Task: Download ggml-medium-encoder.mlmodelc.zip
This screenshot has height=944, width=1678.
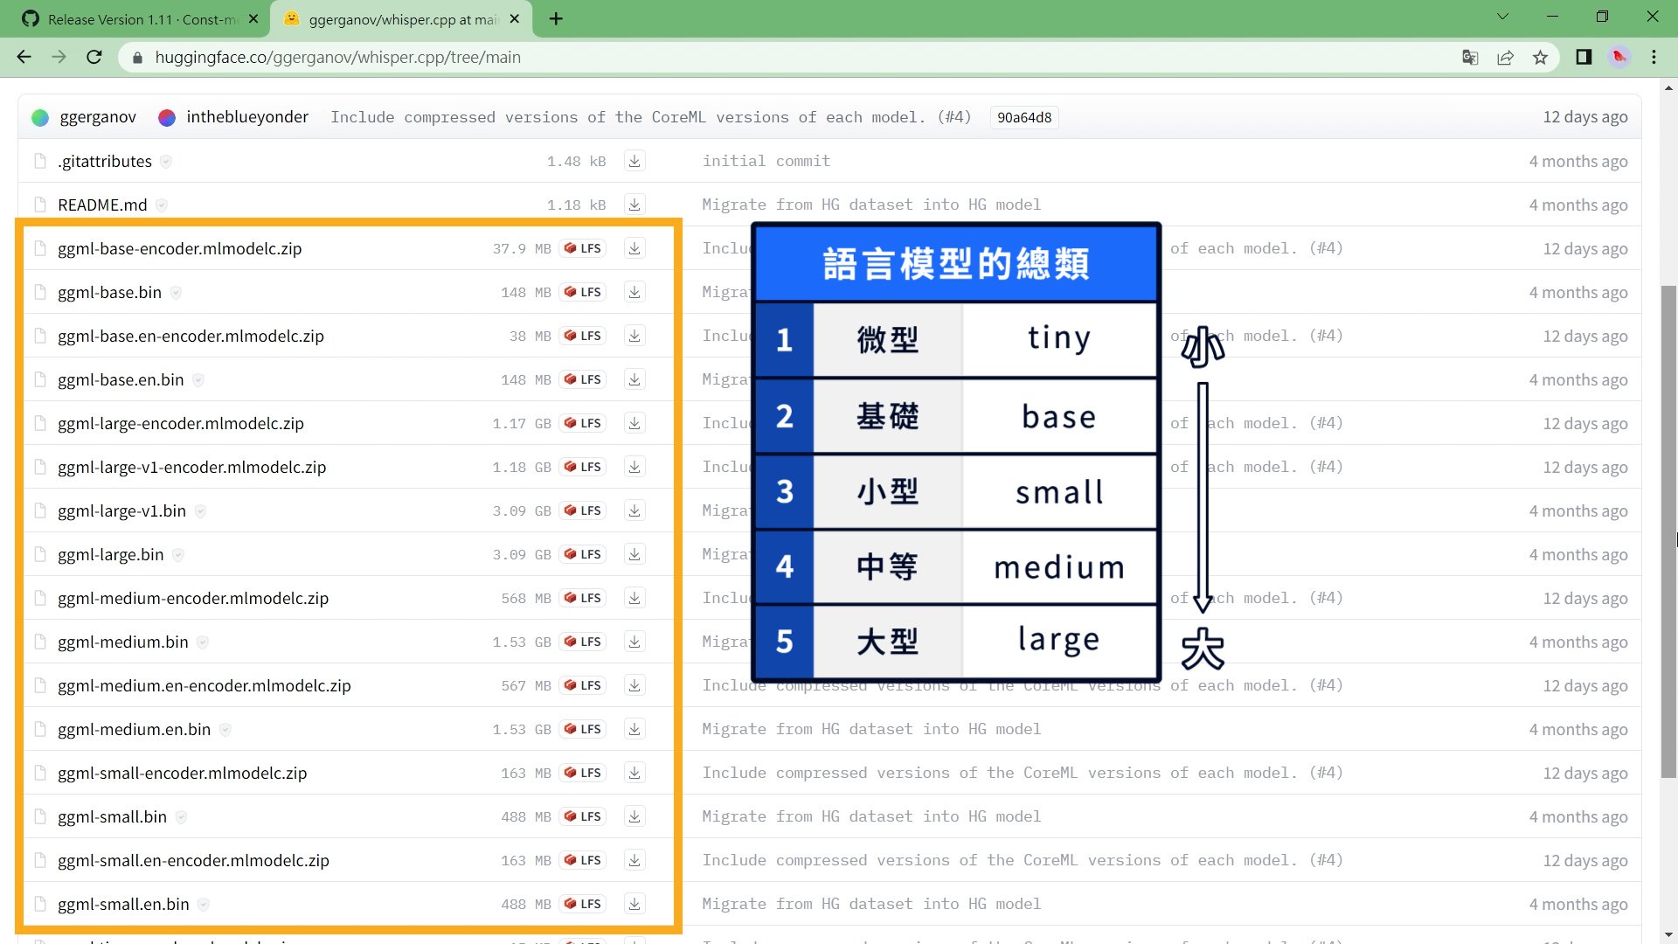Action: pyautogui.click(x=634, y=598)
